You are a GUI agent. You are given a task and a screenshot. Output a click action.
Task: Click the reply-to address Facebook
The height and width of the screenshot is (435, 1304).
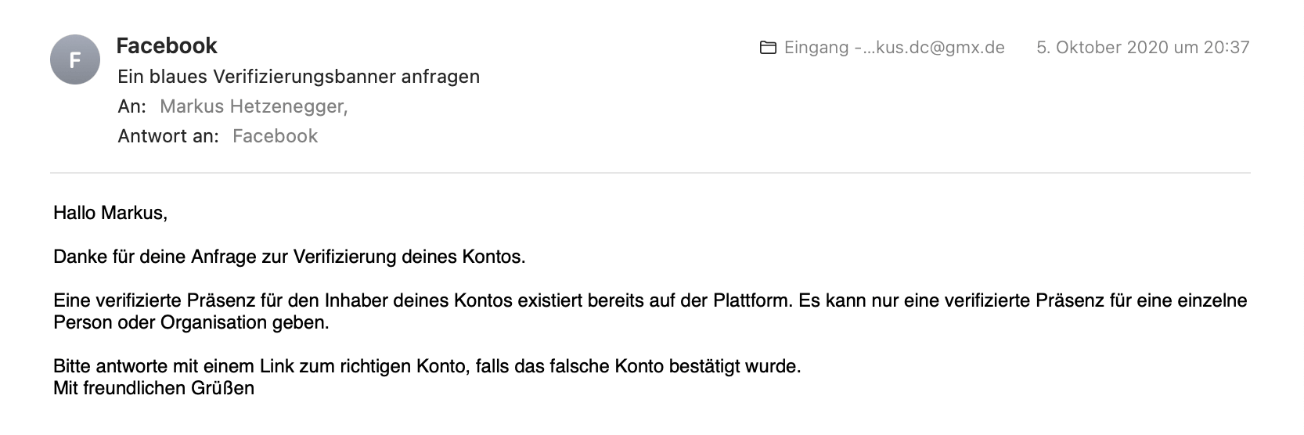tap(275, 136)
